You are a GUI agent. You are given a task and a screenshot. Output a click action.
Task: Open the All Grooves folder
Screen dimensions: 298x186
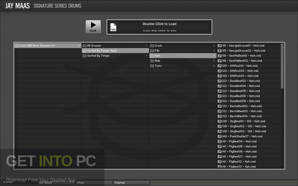point(115,45)
